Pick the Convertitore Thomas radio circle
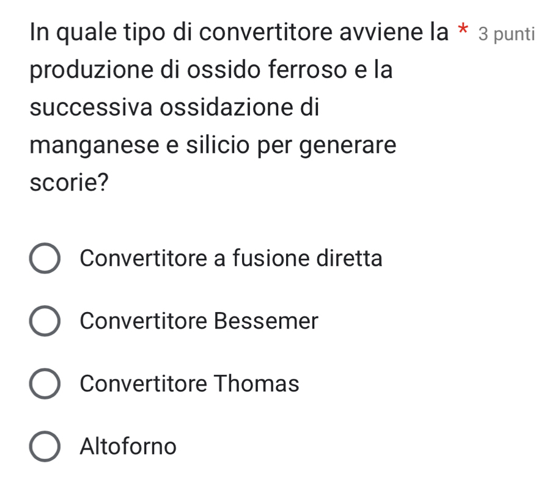544x477 pixels. 45,384
